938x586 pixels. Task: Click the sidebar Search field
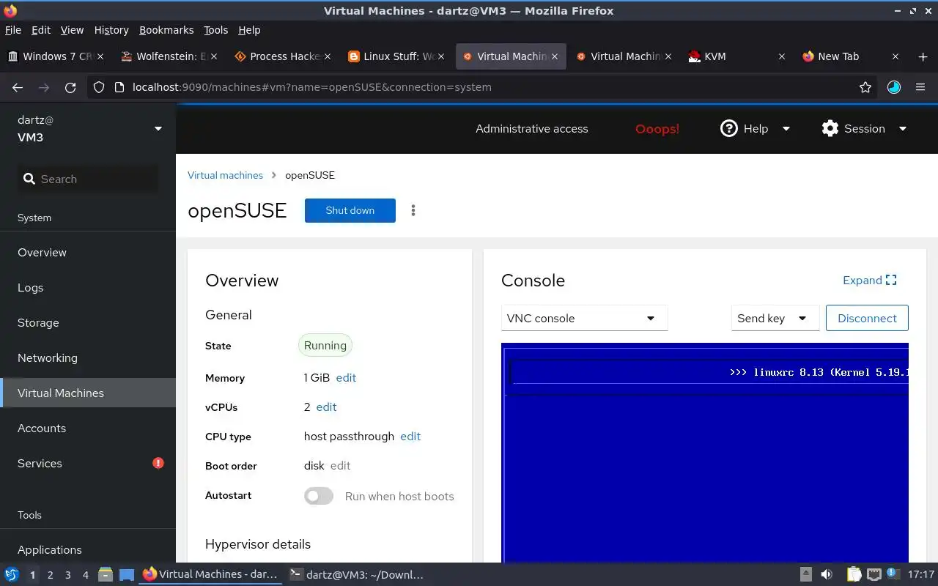click(88, 179)
